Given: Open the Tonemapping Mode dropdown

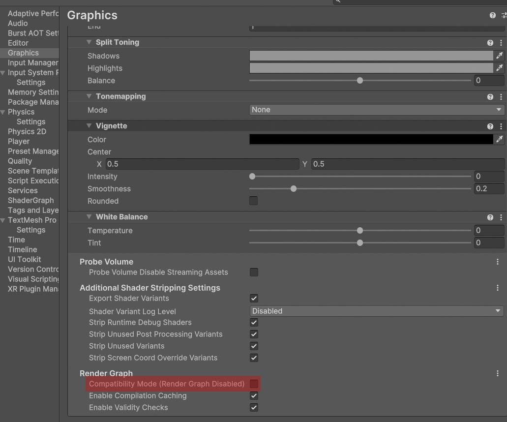Looking at the screenshot, I should click(x=377, y=110).
